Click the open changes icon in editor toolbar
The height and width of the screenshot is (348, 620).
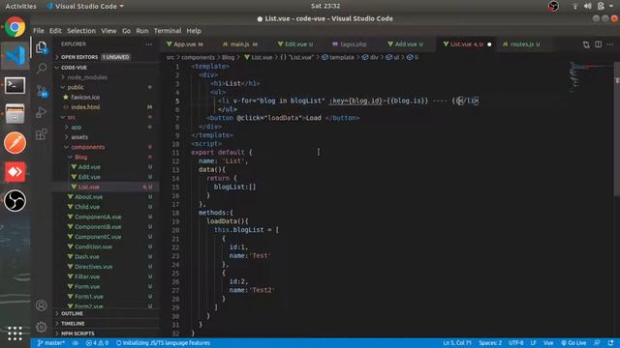[x=586, y=44]
